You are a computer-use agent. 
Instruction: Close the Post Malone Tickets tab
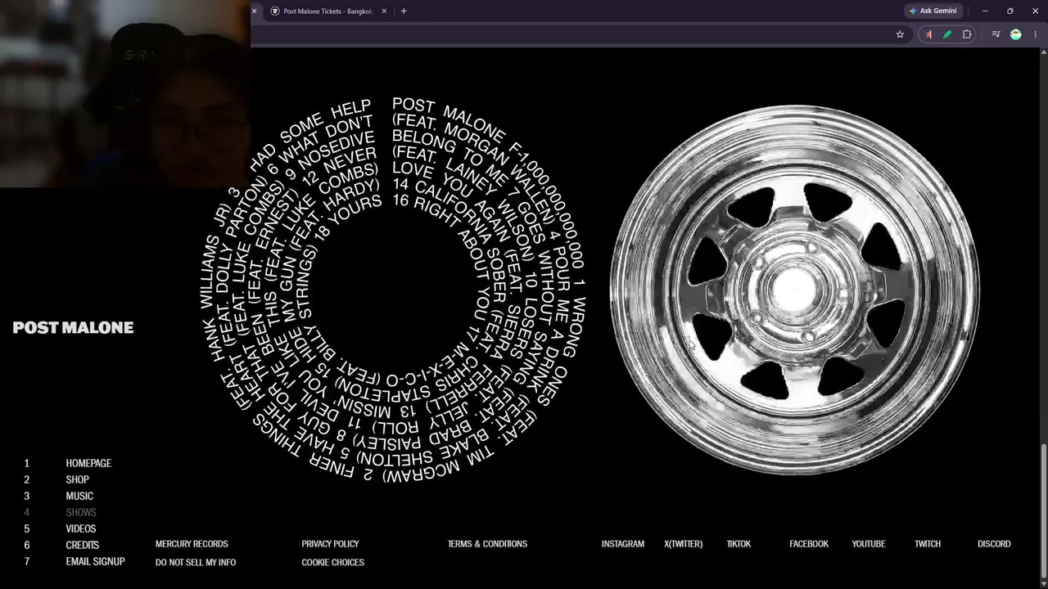[x=384, y=11]
